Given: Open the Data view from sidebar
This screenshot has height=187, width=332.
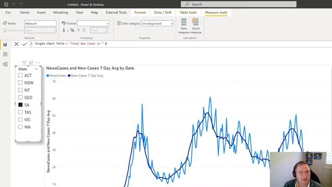Looking at the screenshot, I should point(5,54).
